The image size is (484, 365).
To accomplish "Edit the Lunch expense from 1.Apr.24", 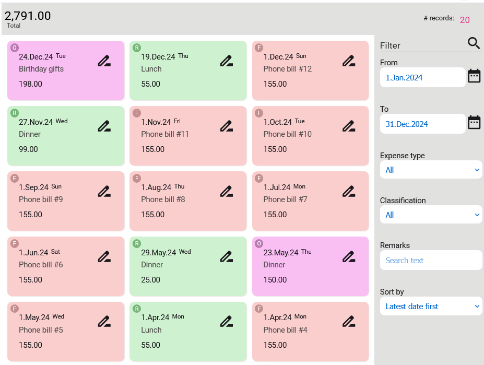I will [226, 321].
